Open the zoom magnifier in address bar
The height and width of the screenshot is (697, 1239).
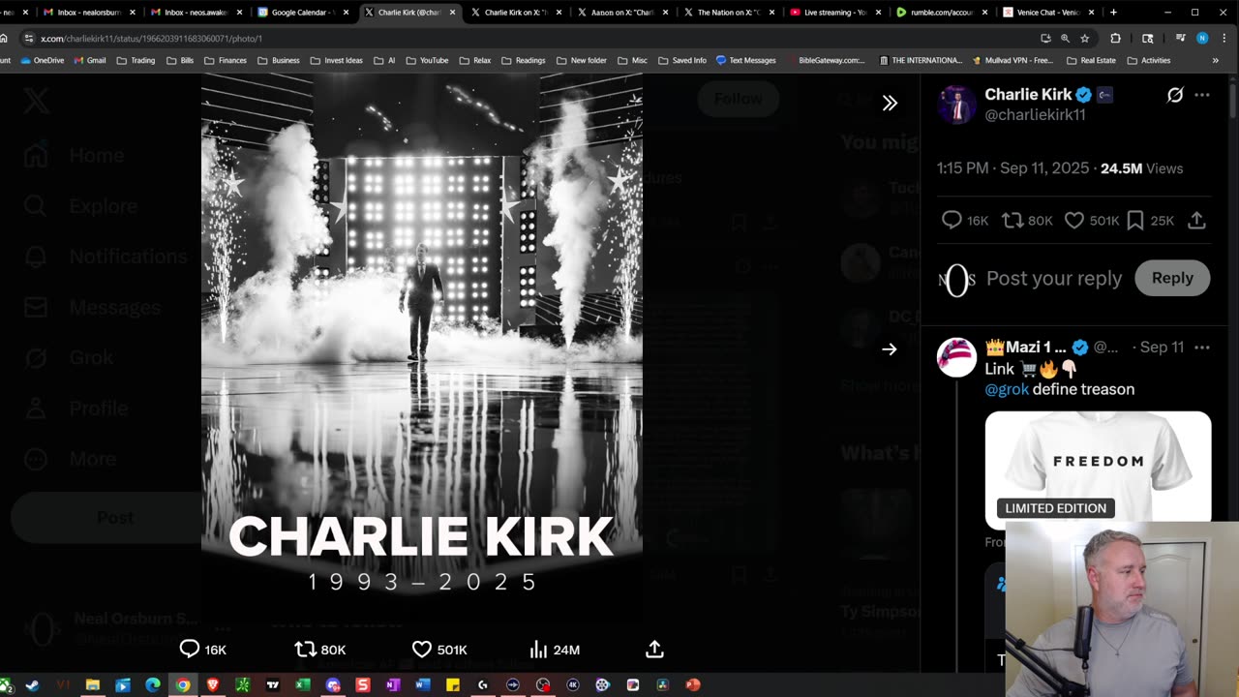(1065, 38)
